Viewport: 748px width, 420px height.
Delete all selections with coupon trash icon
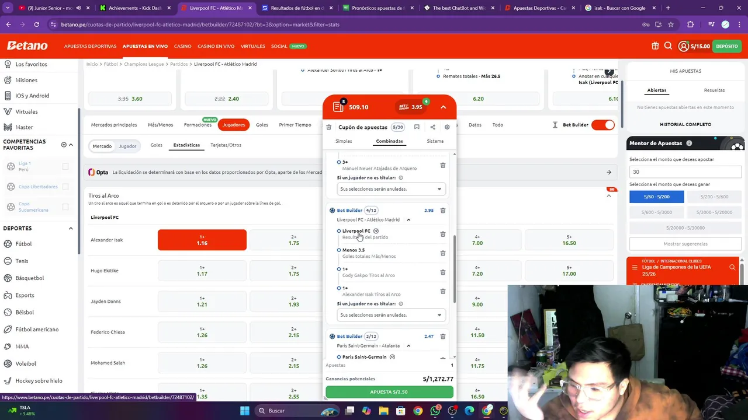[x=328, y=127]
